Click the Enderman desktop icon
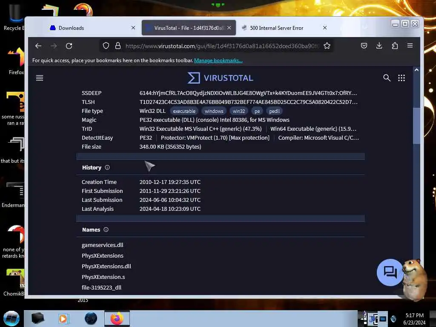Viewport: 436px width, 327px height. 14,195
